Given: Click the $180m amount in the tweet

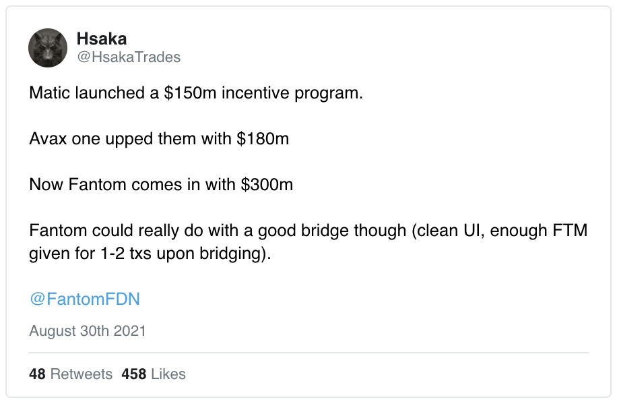Looking at the screenshot, I should pos(263,139).
